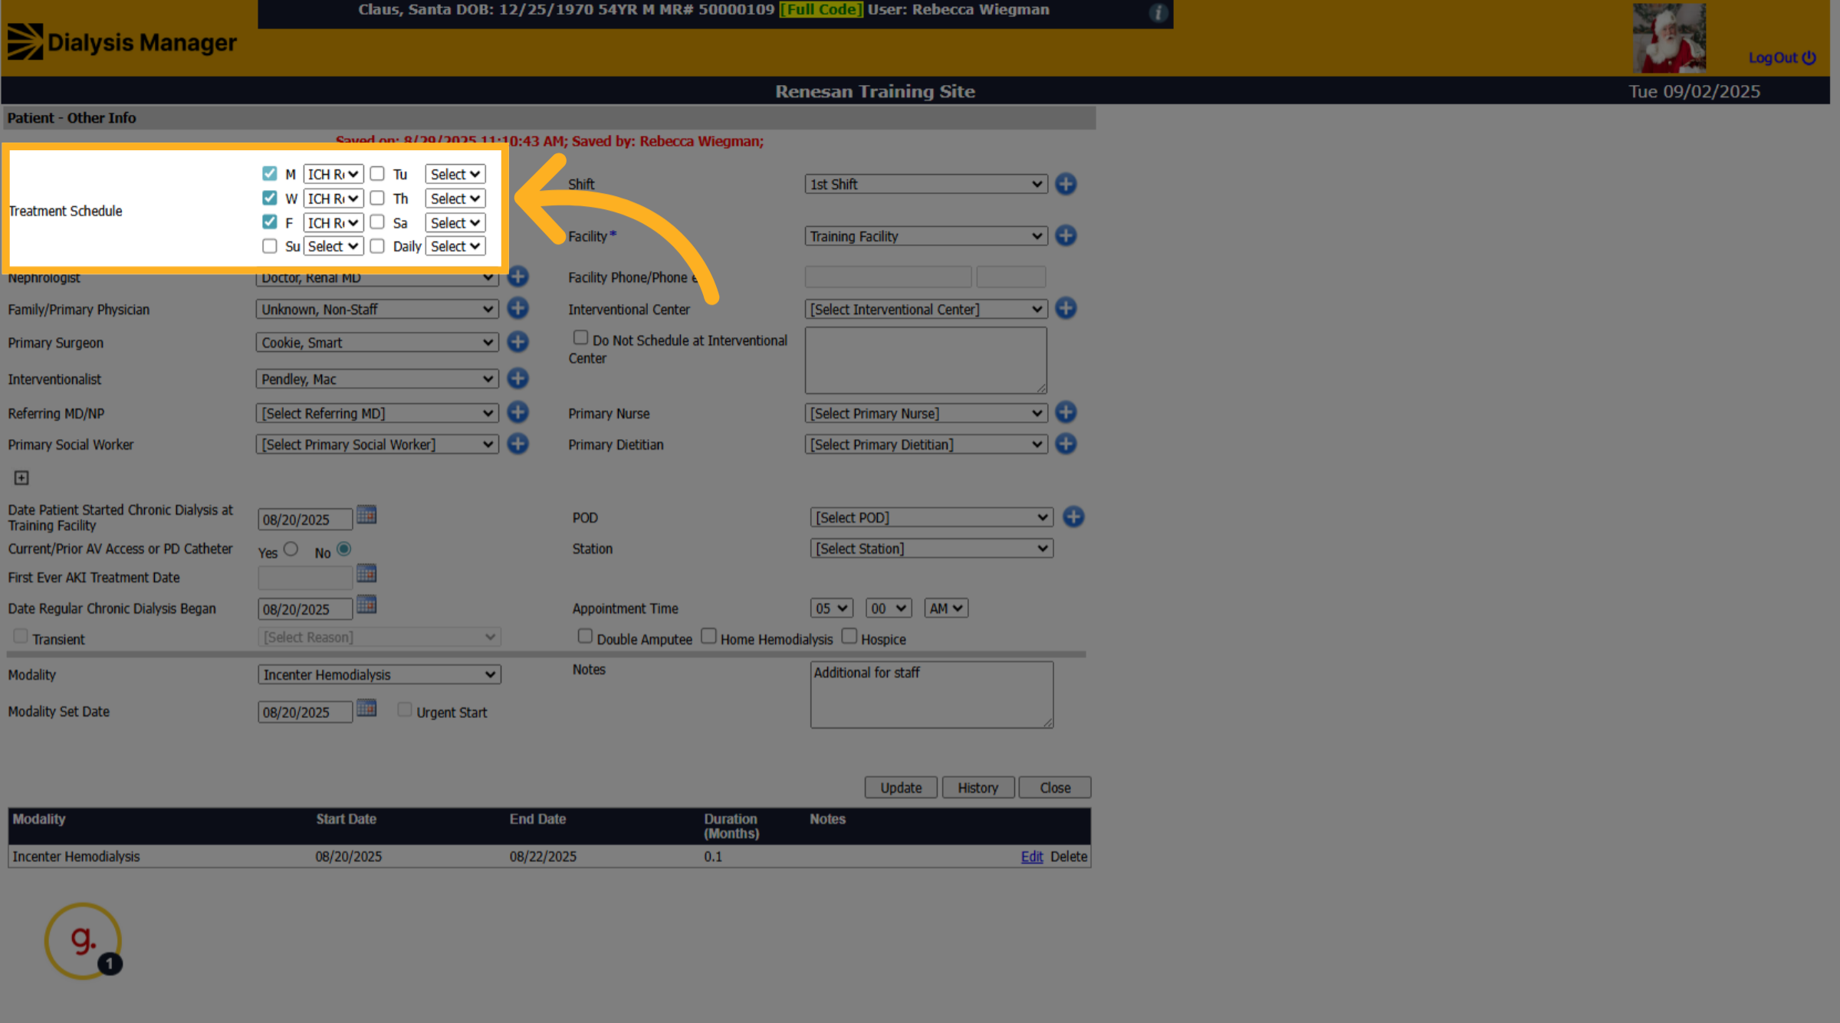Click the Update button
The width and height of the screenshot is (1840, 1023).
pos(901,788)
